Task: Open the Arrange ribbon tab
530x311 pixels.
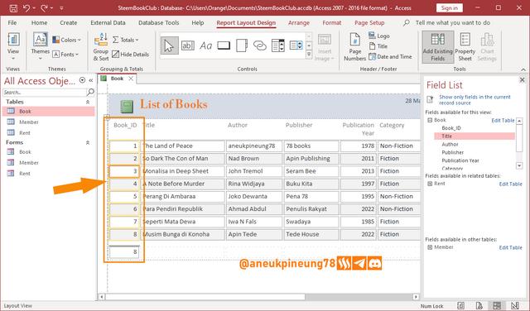Action: pos(299,22)
